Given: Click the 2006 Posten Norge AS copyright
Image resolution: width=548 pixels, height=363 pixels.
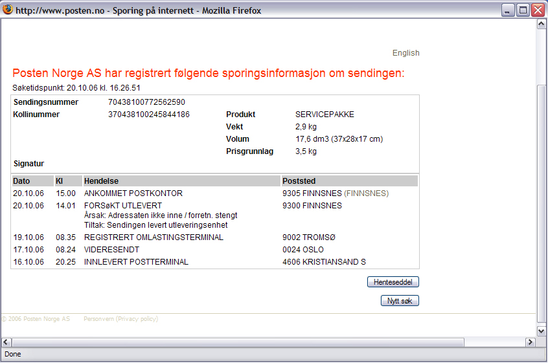Looking at the screenshot, I should click(36, 318).
